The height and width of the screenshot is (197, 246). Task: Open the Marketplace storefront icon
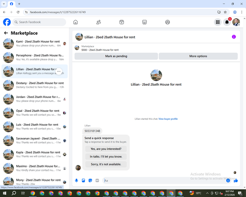145,22
